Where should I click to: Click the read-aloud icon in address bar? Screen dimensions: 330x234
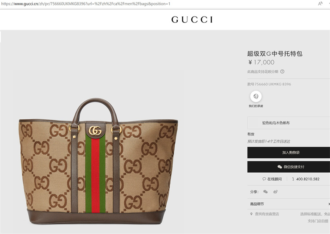pyautogui.click(x=320, y=4)
